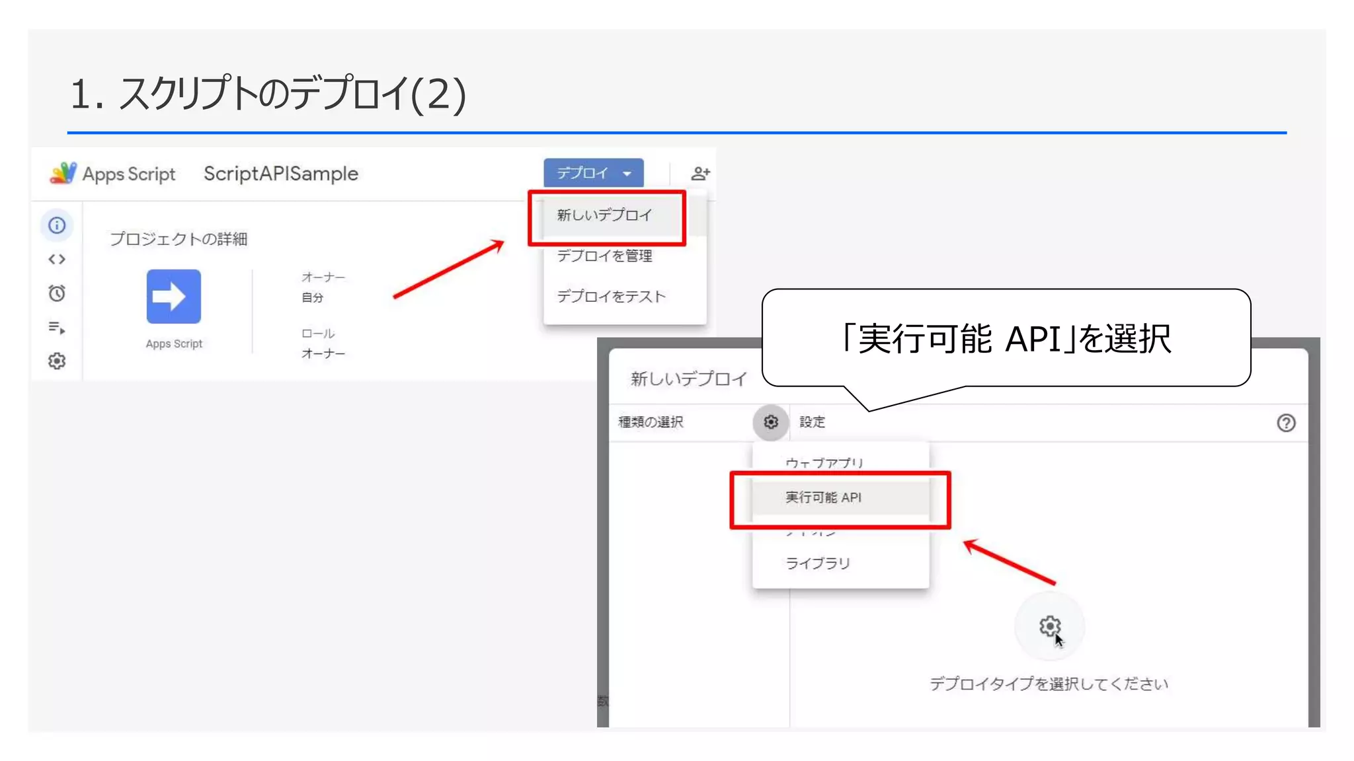Open the project Overview info icon
This screenshot has width=1354, height=761.
pyautogui.click(x=58, y=225)
